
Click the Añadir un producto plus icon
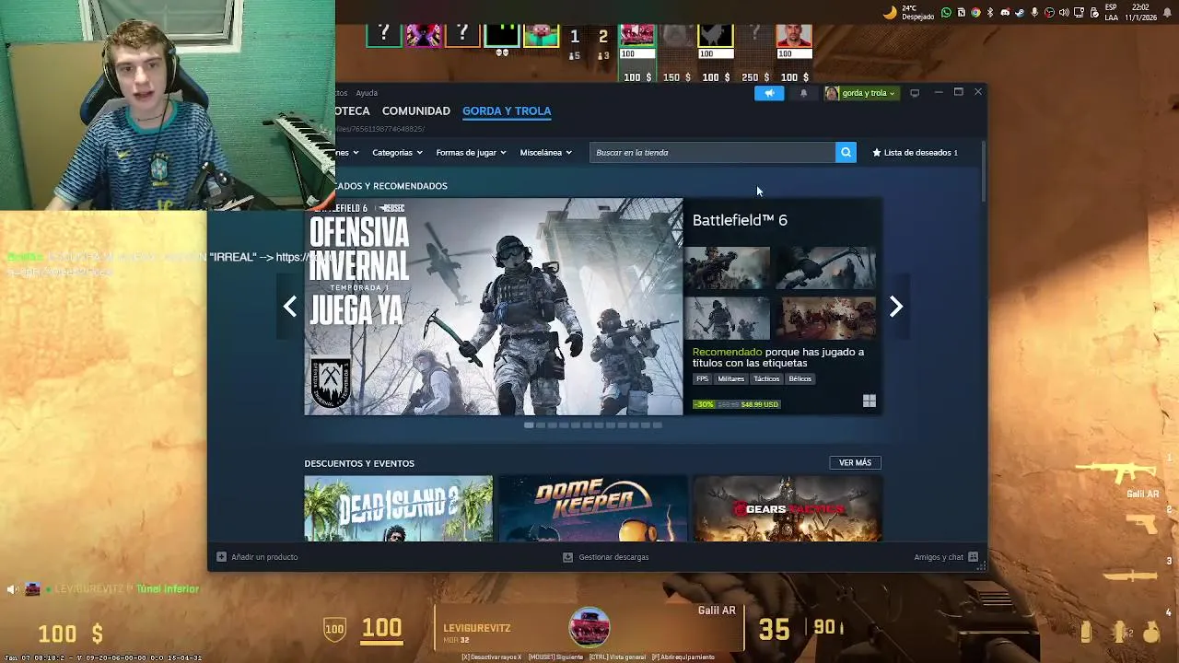point(221,557)
